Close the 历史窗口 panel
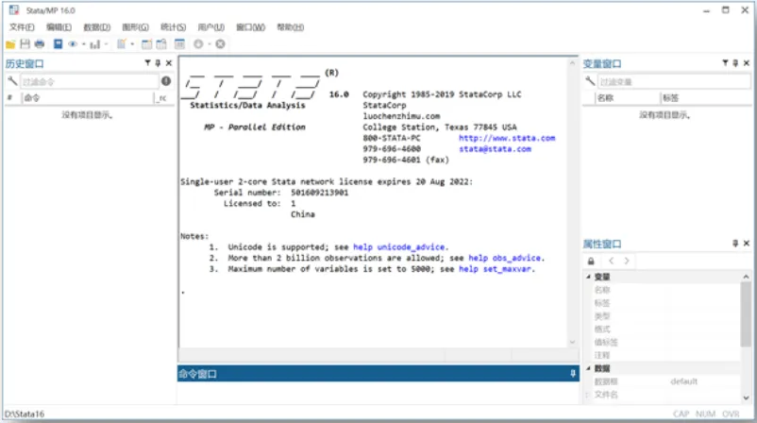757x423 pixels. point(169,62)
